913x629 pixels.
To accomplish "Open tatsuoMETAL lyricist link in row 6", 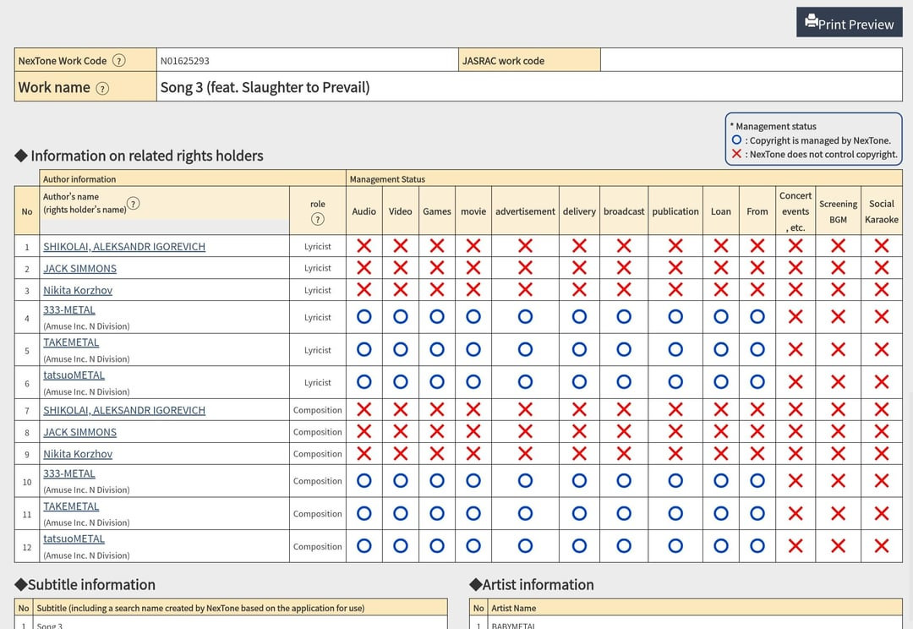I will [74, 375].
